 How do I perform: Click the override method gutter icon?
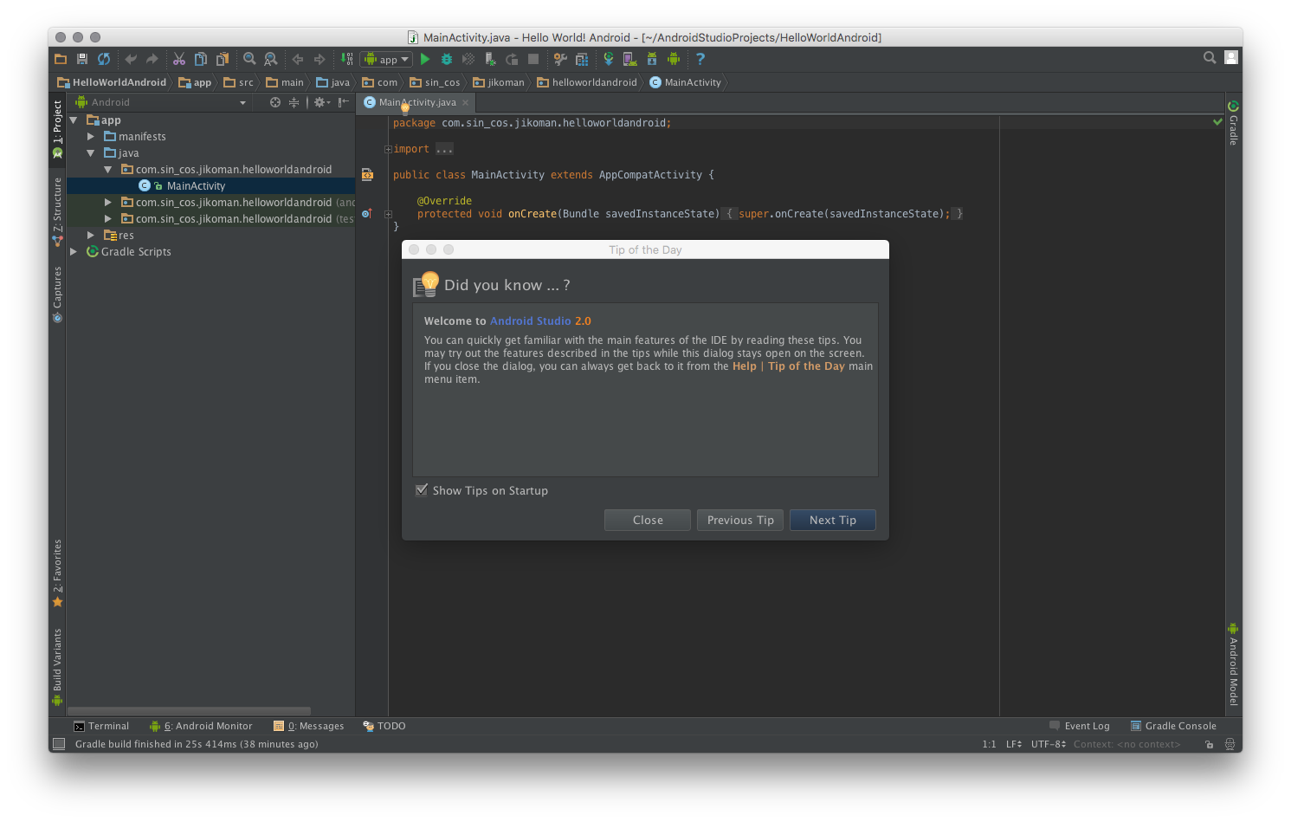[x=366, y=214]
